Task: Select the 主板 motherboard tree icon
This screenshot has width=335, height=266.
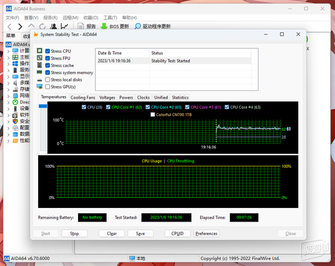Action: pos(15,57)
